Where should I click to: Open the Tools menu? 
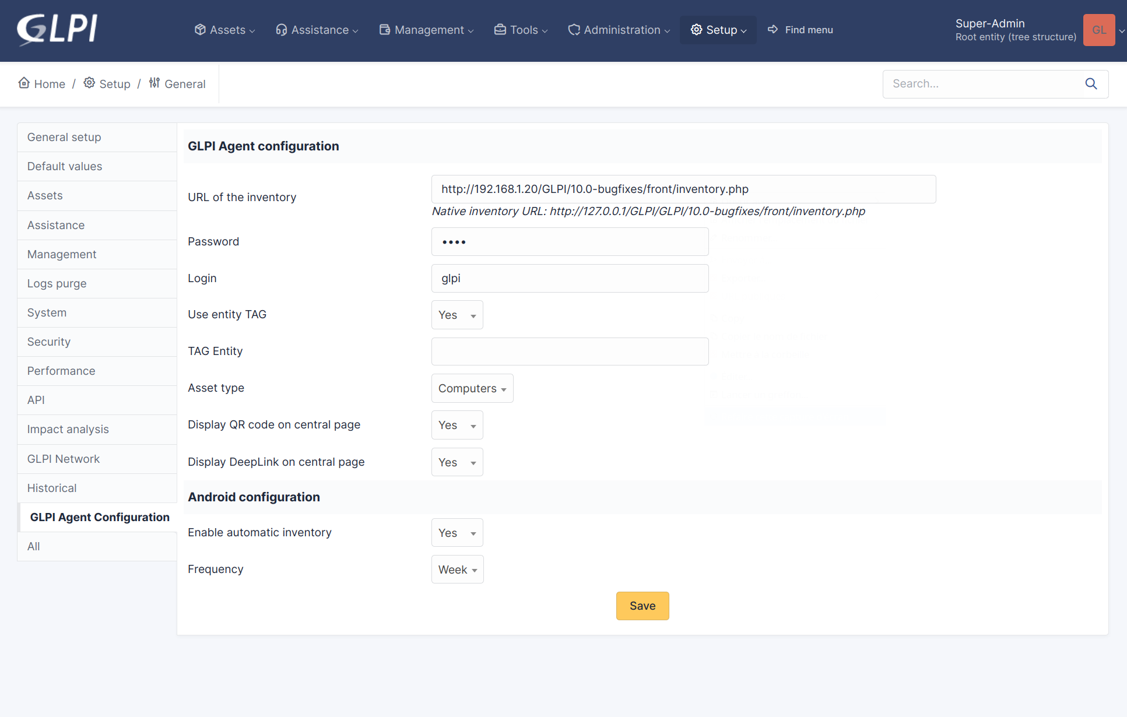point(521,30)
